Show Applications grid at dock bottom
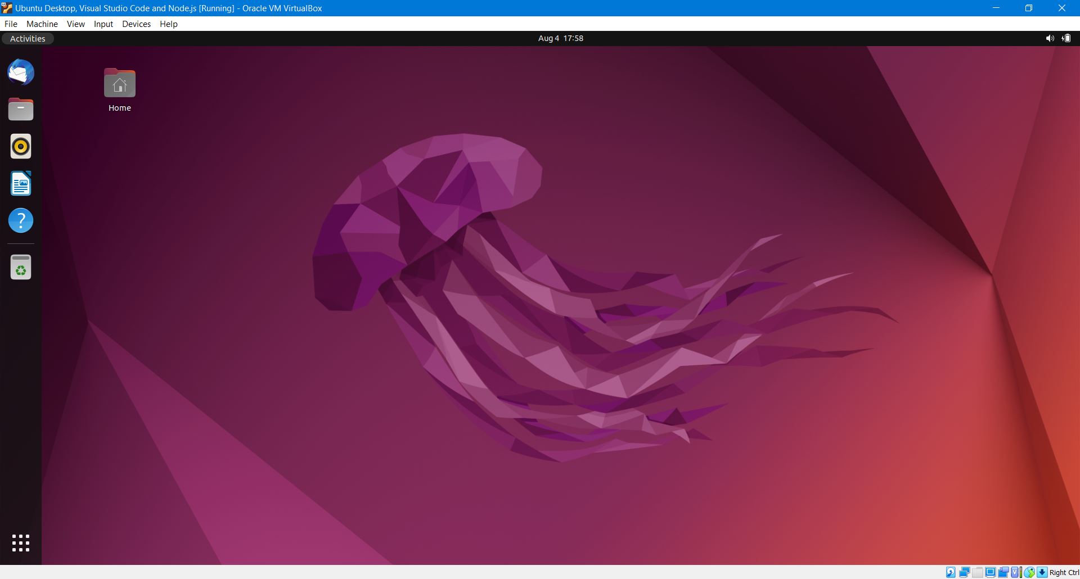The width and height of the screenshot is (1080, 579). tap(21, 543)
